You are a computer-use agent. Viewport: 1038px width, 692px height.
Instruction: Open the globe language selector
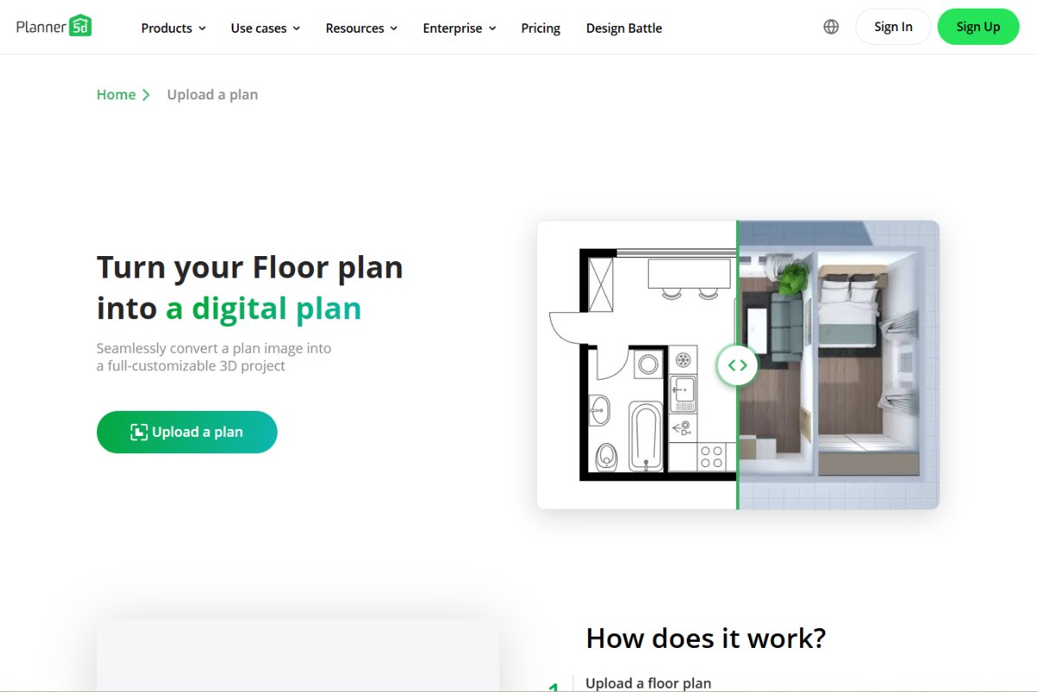[x=831, y=27]
